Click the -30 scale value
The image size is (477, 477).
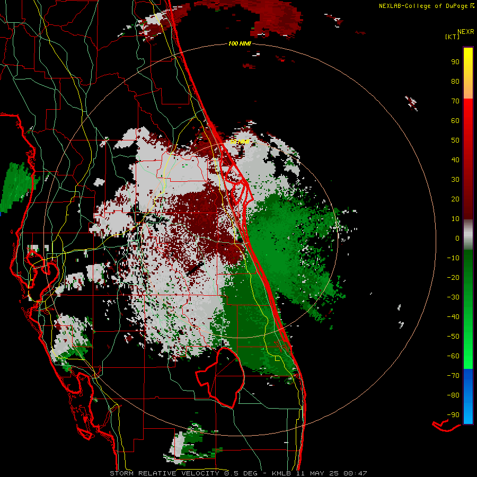click(x=453, y=297)
